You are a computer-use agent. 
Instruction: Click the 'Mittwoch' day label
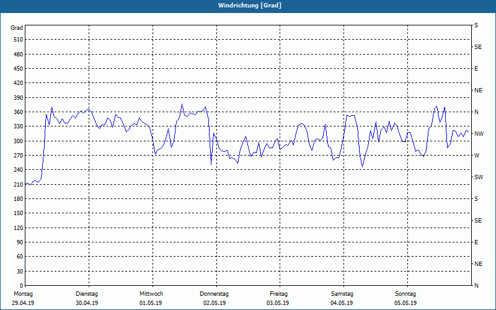click(151, 294)
